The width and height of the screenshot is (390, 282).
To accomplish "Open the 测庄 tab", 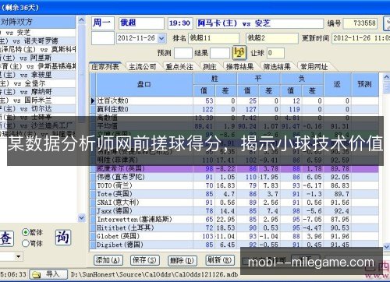I will tap(210, 67).
